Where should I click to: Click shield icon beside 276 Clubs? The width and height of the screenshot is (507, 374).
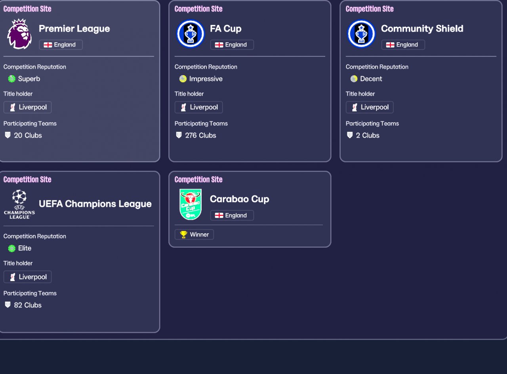179,135
